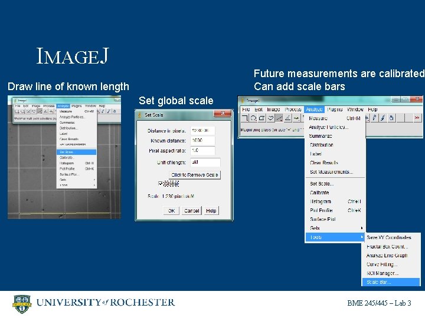Select Analyze Line Graph in Tools submenu
Viewport: 425px width, 318px height.
(x=391, y=256)
